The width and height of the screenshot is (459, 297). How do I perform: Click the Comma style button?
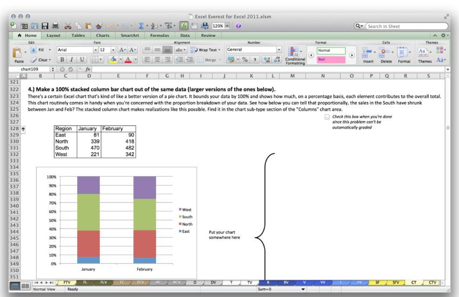pos(255,60)
